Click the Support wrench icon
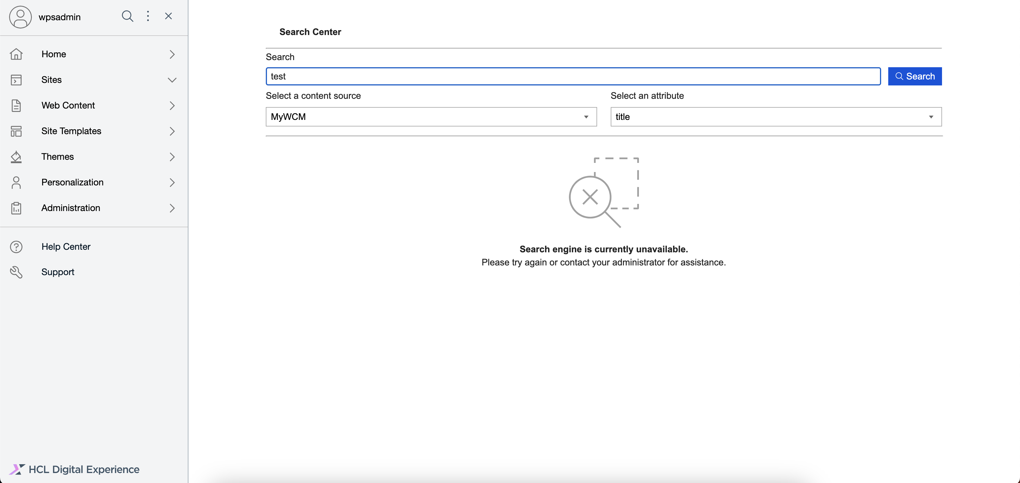This screenshot has width=1020, height=483. [x=16, y=272]
